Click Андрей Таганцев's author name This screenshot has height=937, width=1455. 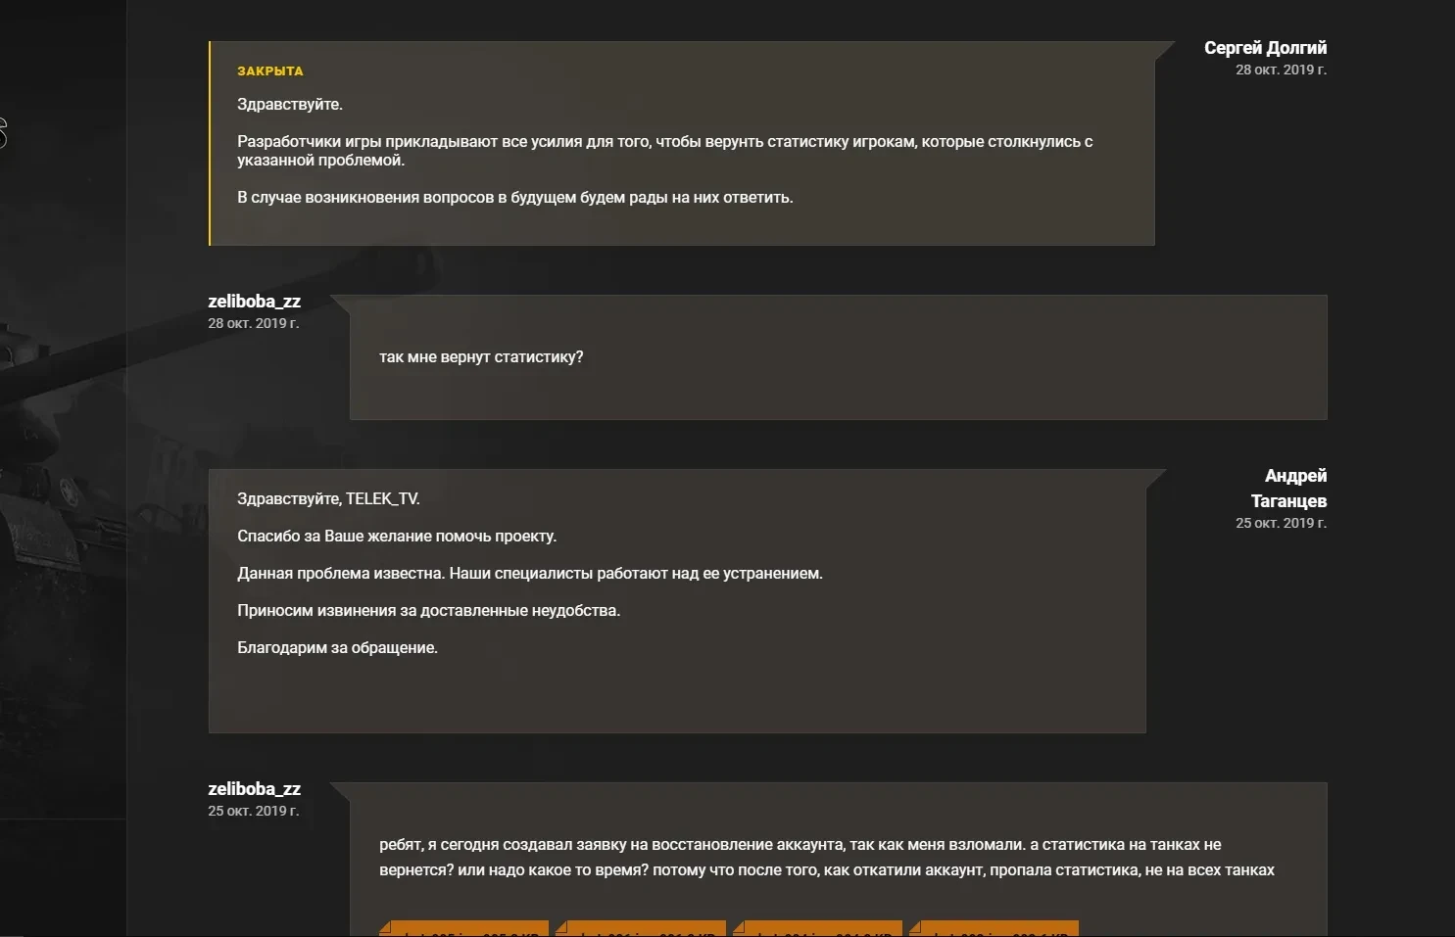[1289, 489]
